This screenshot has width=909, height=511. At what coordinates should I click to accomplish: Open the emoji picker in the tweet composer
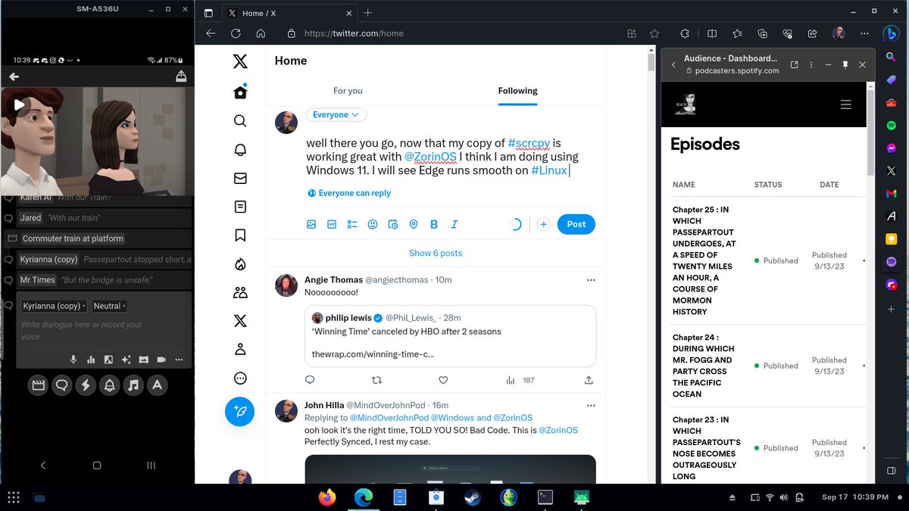pyautogui.click(x=372, y=224)
